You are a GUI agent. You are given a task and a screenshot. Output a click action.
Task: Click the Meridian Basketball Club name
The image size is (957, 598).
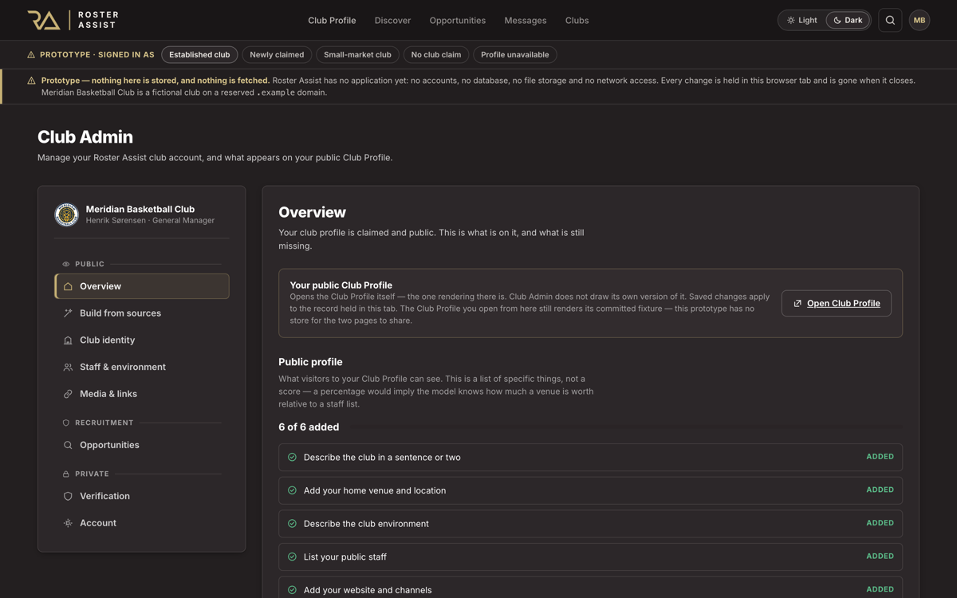[x=140, y=209]
